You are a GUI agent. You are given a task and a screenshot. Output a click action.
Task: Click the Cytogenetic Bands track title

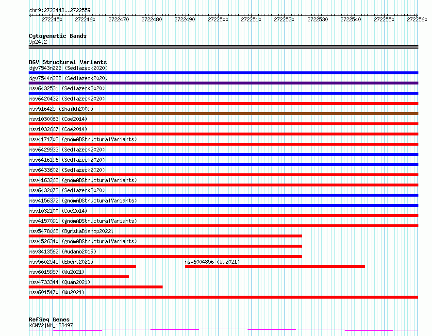pyautogui.click(x=58, y=36)
